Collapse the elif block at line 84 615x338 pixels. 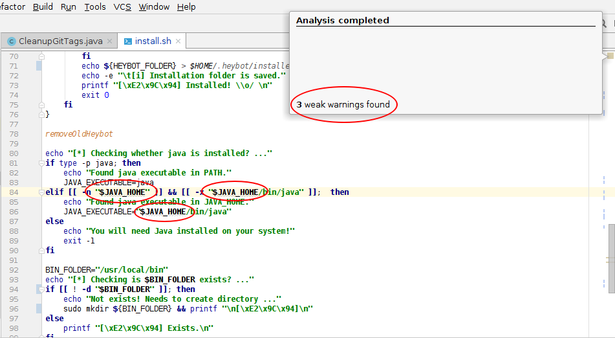[41, 192]
